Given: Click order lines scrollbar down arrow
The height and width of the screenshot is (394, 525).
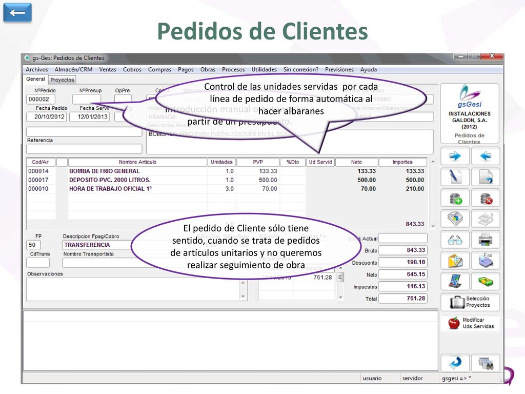Looking at the screenshot, I should point(433,226).
